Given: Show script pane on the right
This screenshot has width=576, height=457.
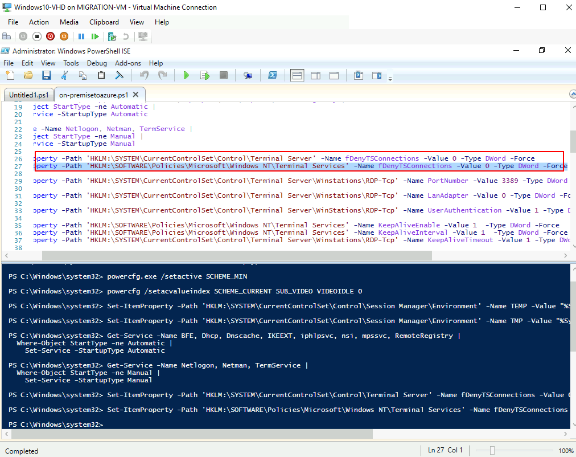Looking at the screenshot, I should tap(315, 76).
